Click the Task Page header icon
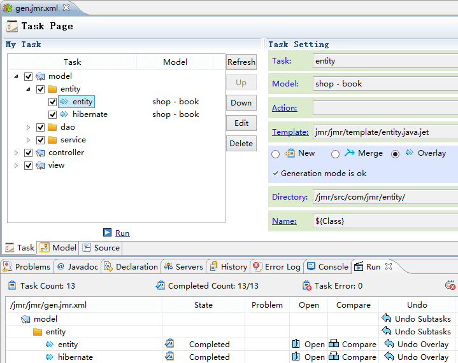This screenshot has height=363, width=458. (12, 26)
